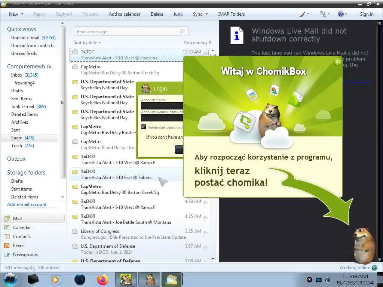Click Account name field in Login dialog

coord(162,106)
